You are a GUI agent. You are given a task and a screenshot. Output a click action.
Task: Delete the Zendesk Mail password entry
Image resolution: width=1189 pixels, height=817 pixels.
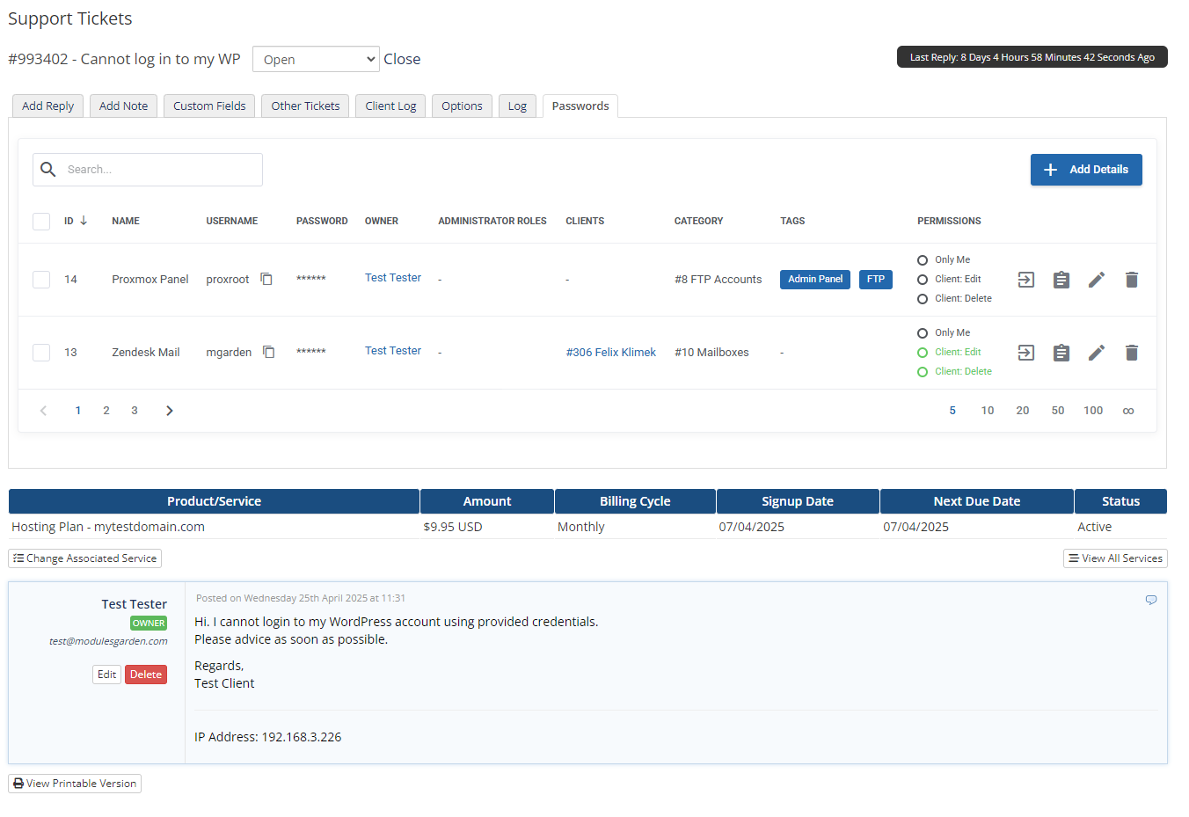(1131, 353)
